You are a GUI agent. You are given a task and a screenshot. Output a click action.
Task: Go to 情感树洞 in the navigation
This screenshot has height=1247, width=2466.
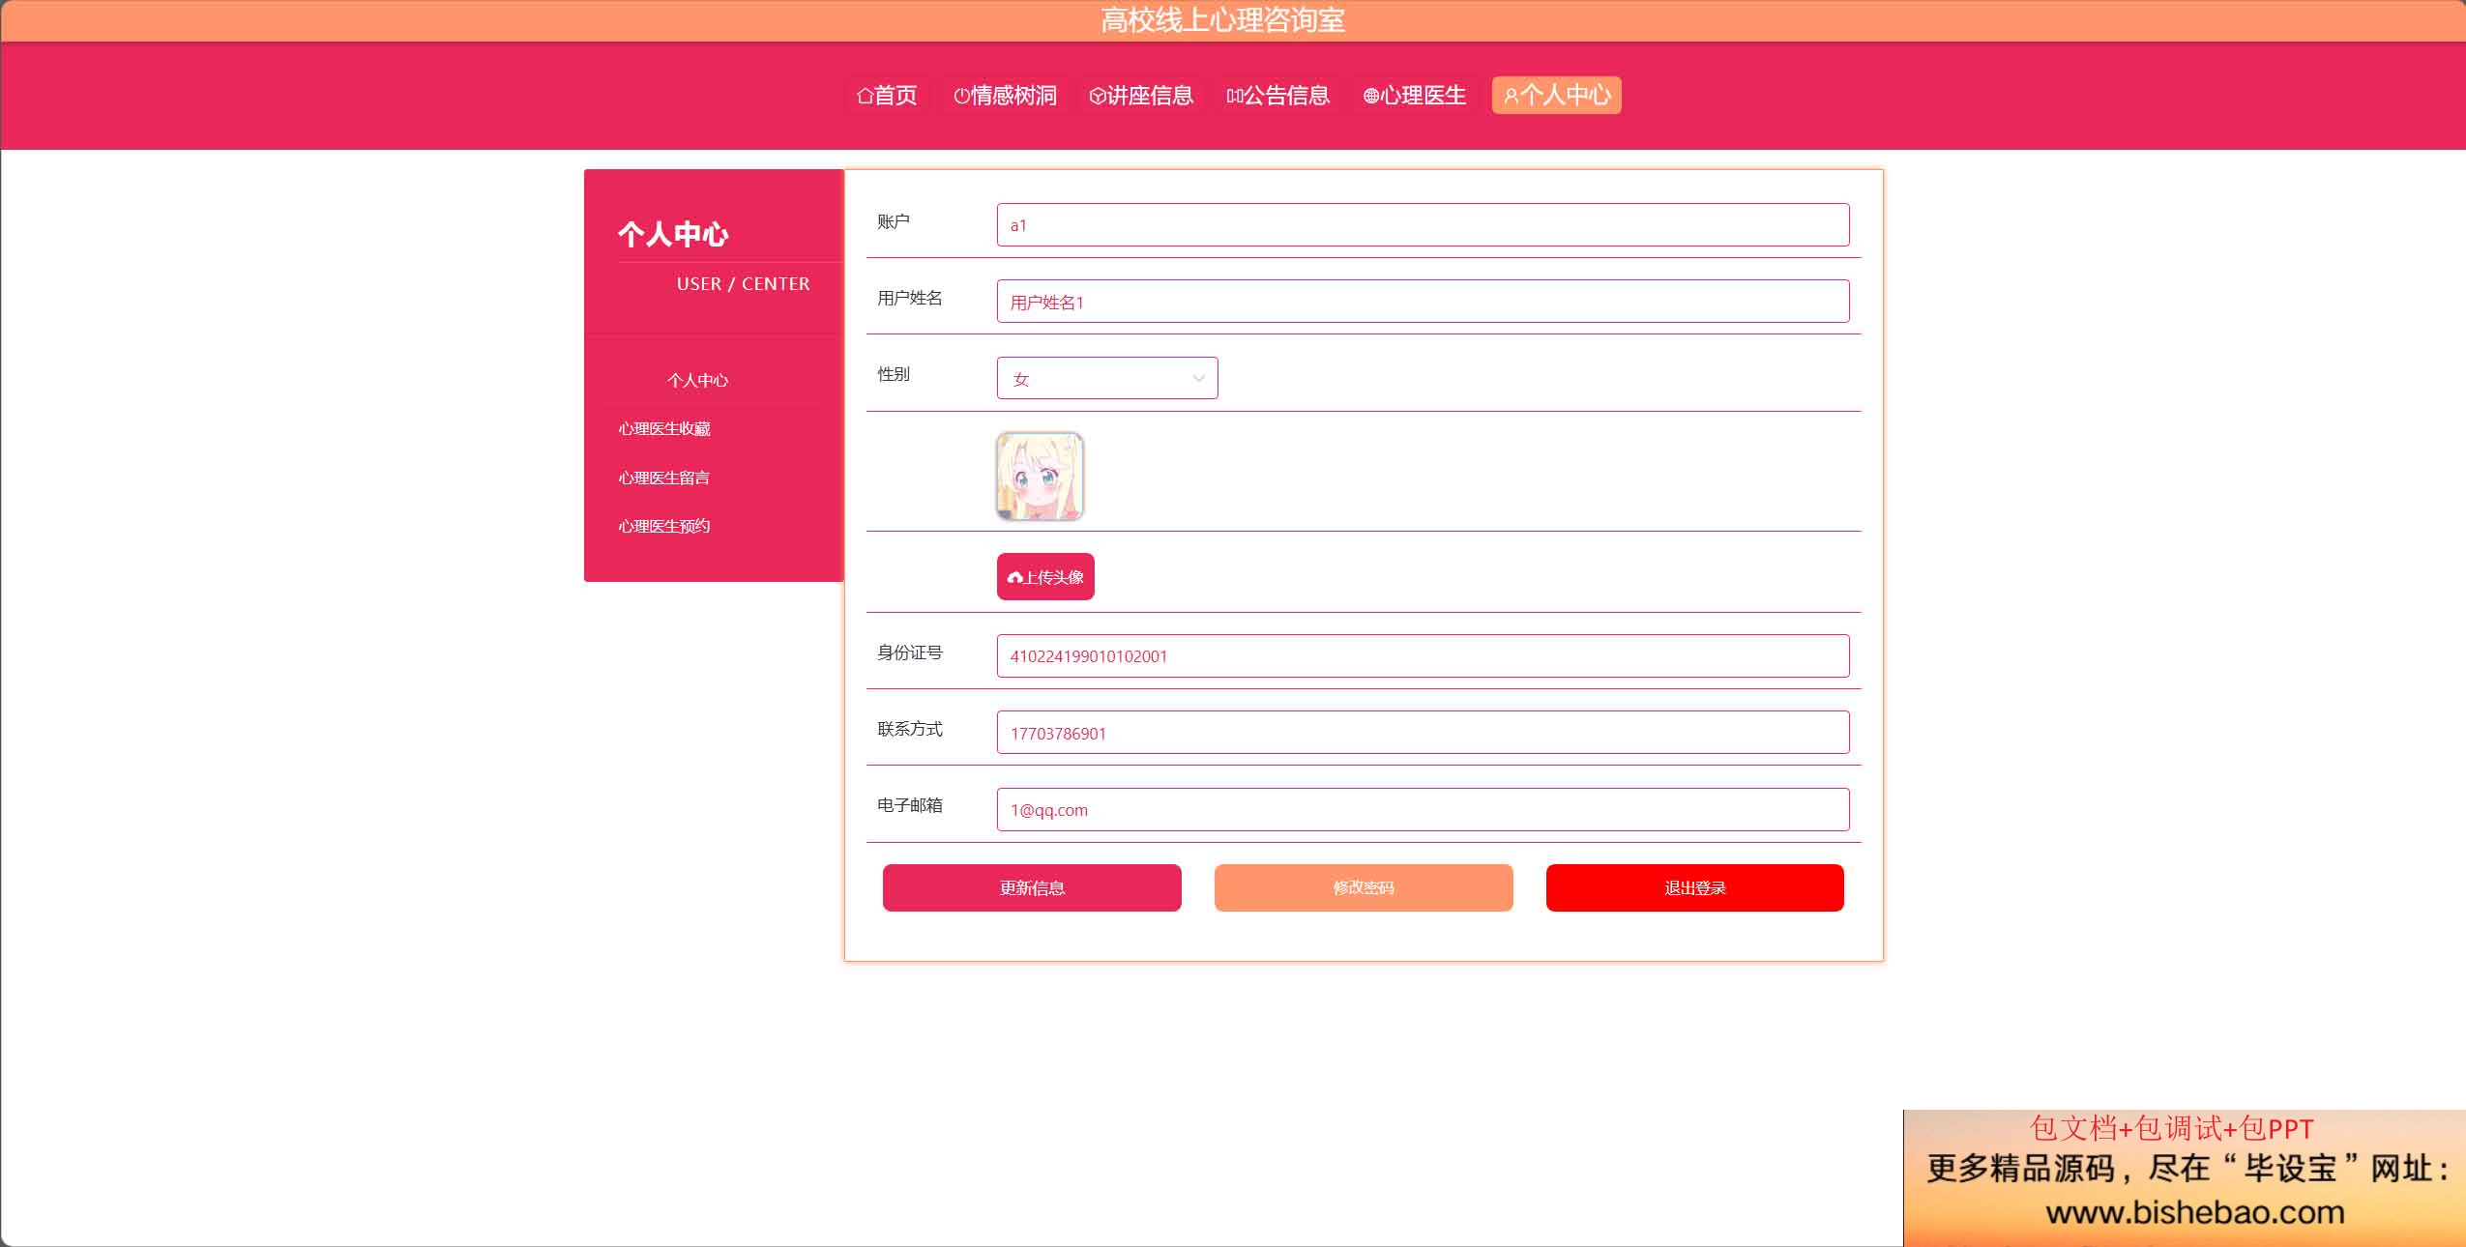click(x=1005, y=95)
